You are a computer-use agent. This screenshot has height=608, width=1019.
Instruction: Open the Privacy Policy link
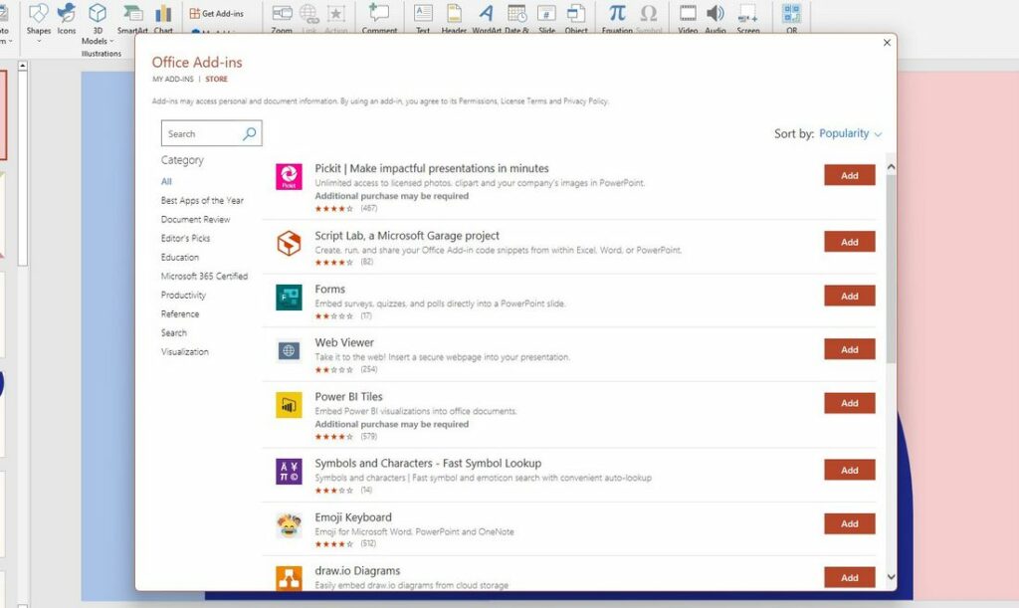[585, 101]
